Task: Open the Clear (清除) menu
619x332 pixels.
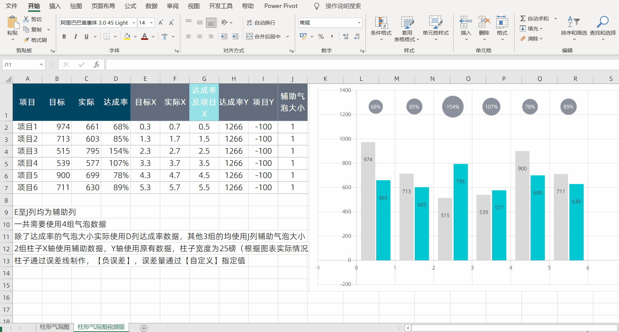Action: [x=532, y=39]
